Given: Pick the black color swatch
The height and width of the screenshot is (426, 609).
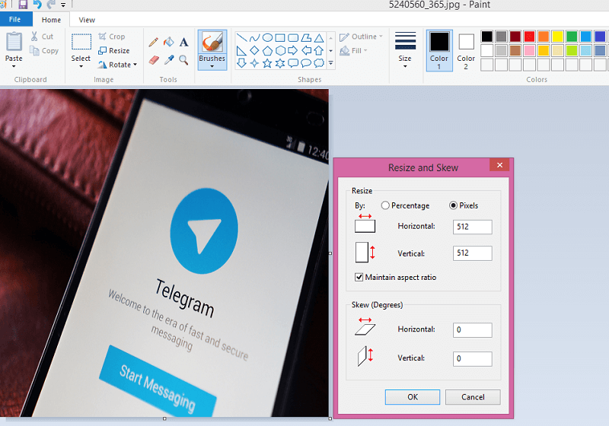Looking at the screenshot, I should 487,37.
